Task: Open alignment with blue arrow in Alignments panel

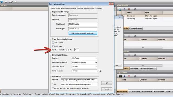Action: (125, 76)
